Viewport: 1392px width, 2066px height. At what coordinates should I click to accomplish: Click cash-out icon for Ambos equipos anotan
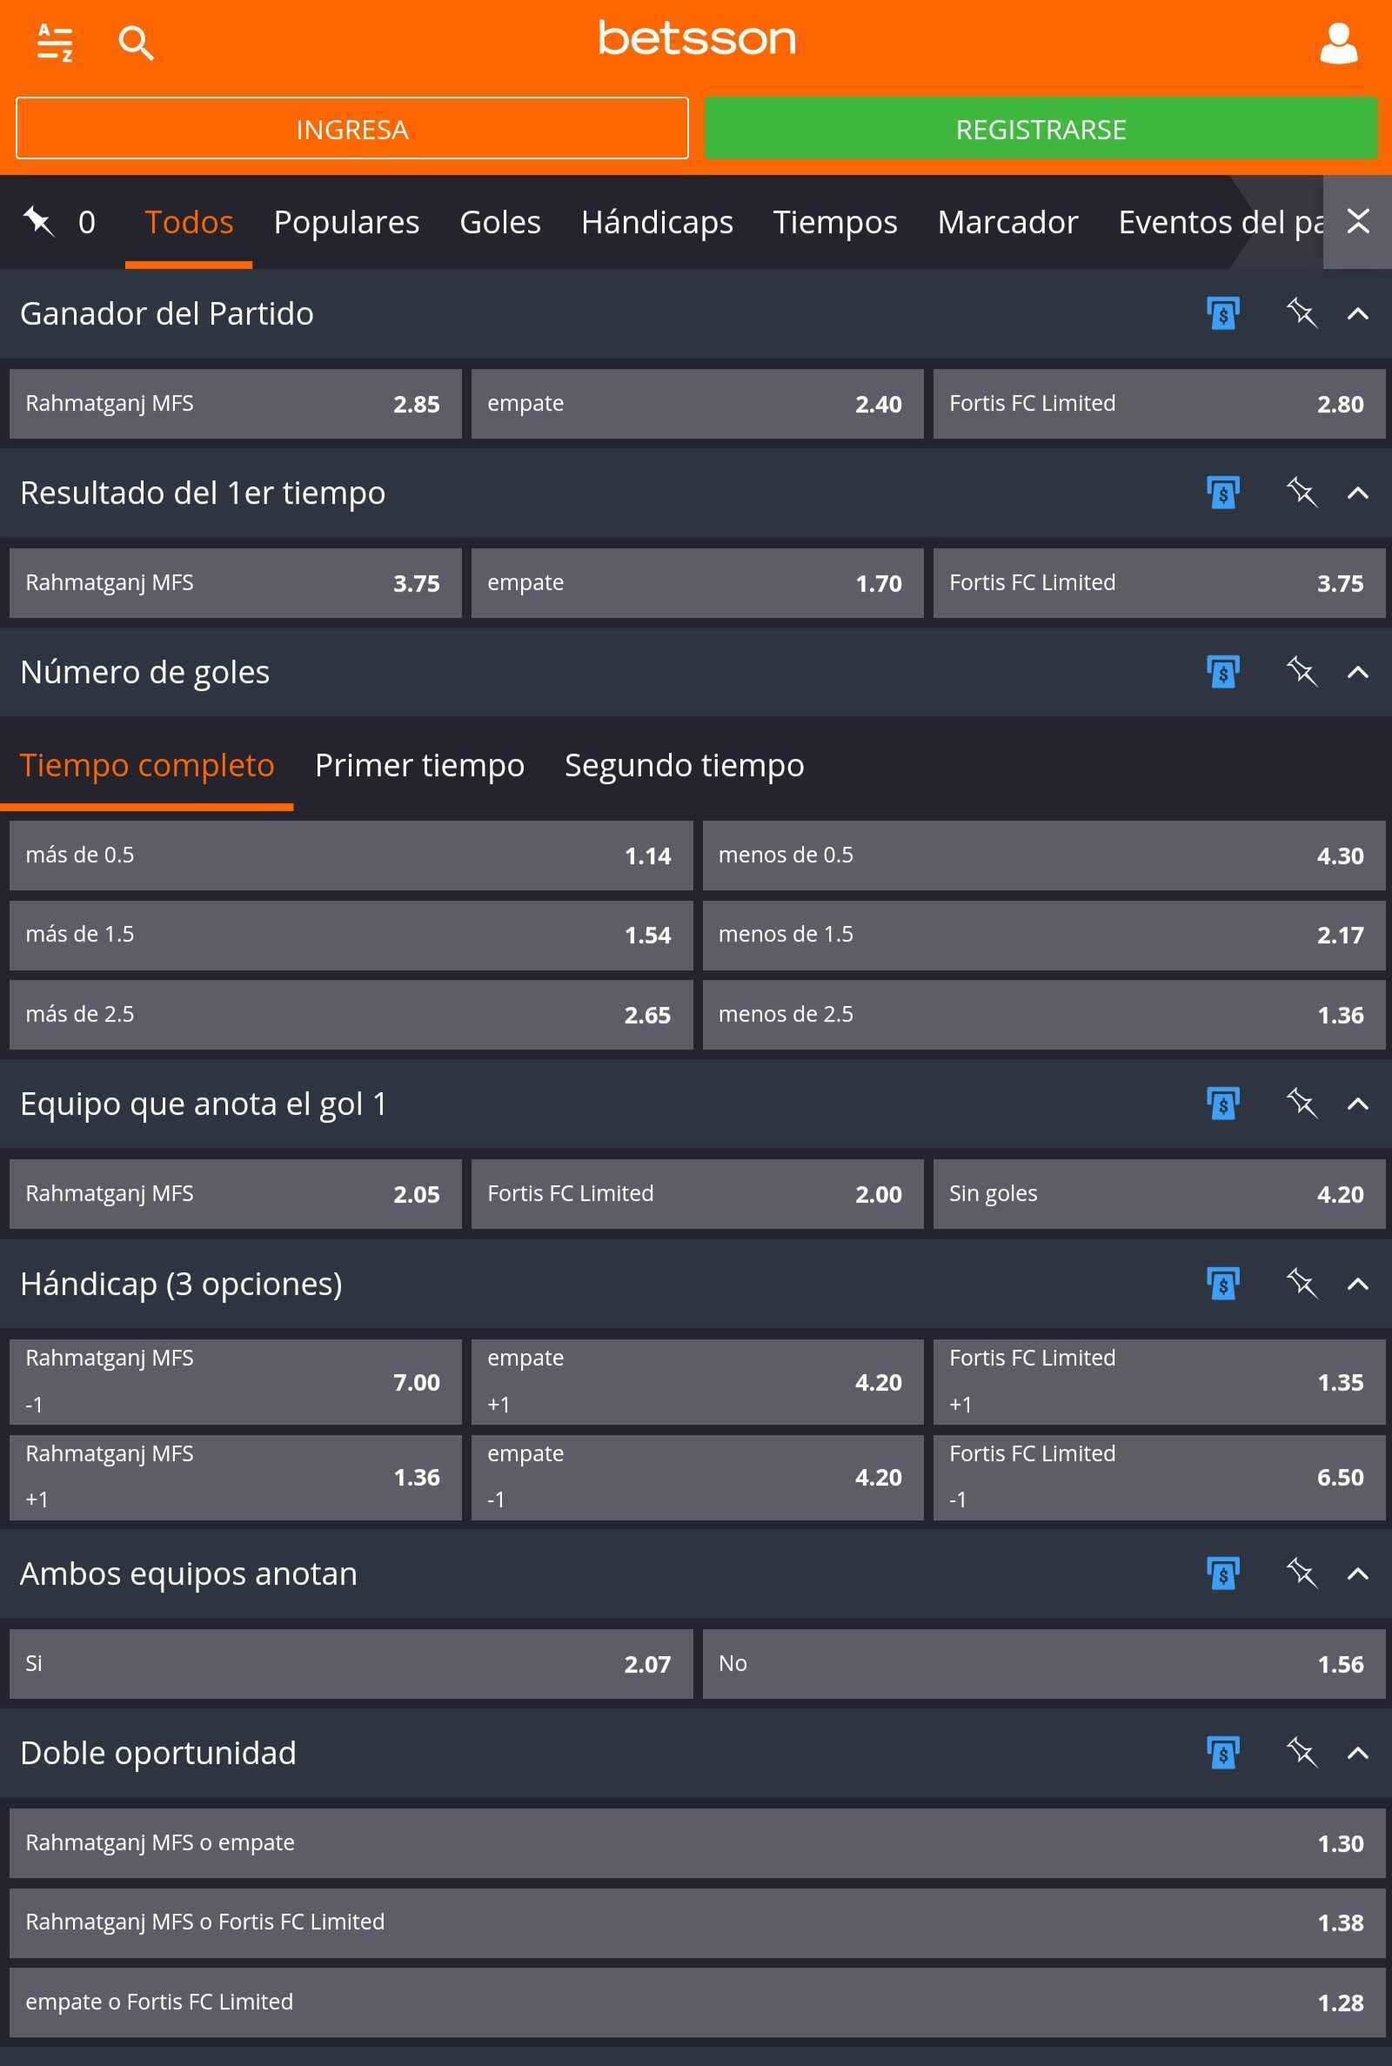coord(1222,1573)
